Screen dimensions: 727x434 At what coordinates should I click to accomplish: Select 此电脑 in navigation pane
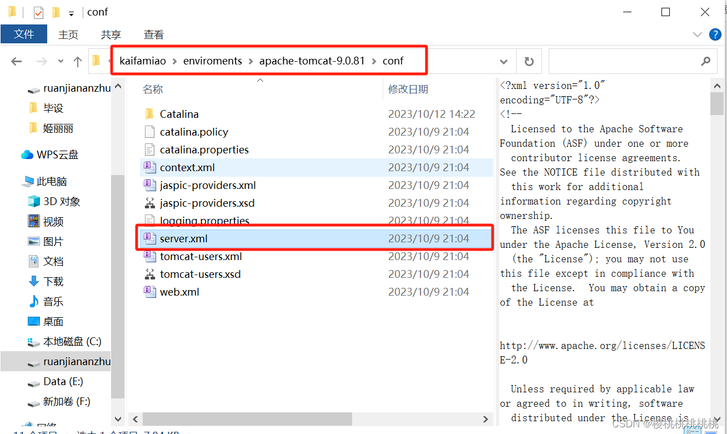(x=52, y=182)
